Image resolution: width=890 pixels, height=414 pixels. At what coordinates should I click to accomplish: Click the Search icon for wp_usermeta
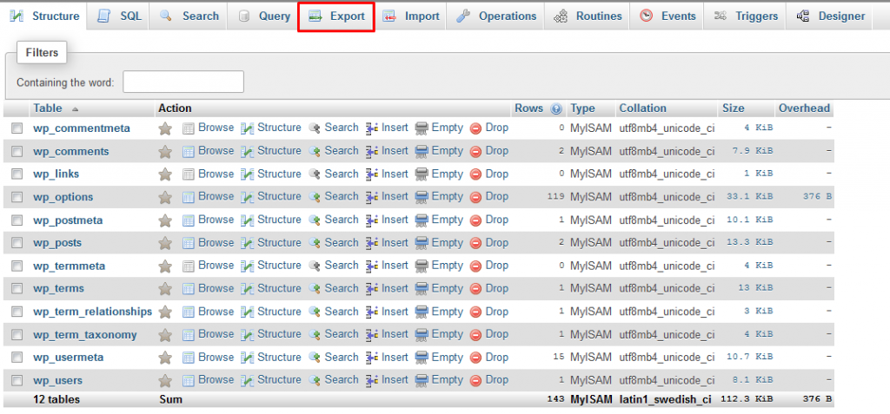point(315,358)
